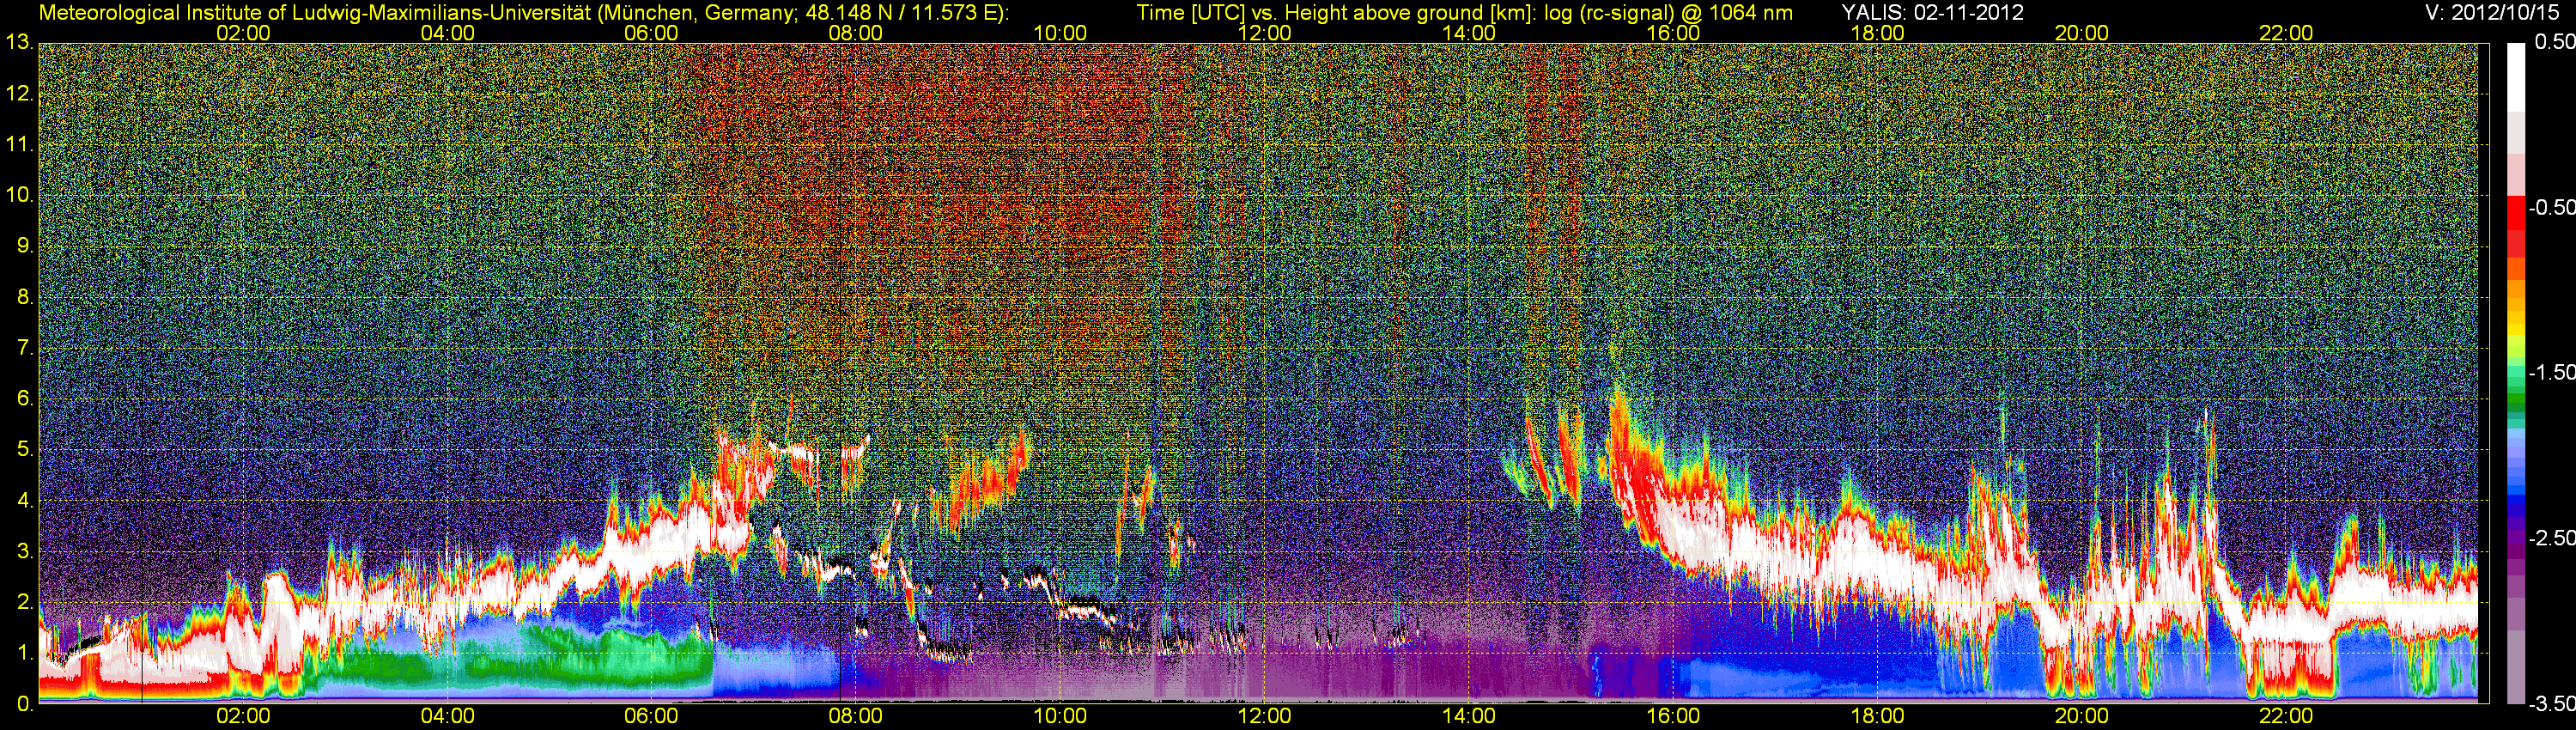Image resolution: width=2576 pixels, height=730 pixels.
Task: Click the 7. km height axis label
Action: tap(25, 348)
